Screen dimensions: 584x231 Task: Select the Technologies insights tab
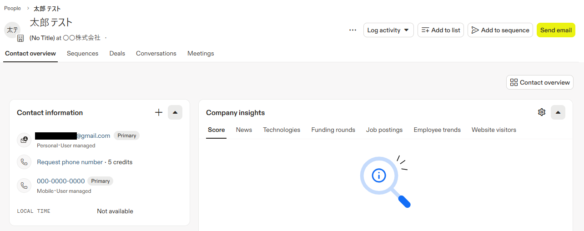pyautogui.click(x=282, y=130)
